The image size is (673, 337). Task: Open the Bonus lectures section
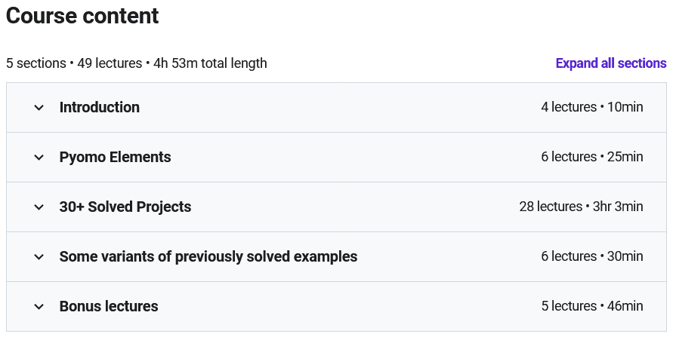click(109, 306)
